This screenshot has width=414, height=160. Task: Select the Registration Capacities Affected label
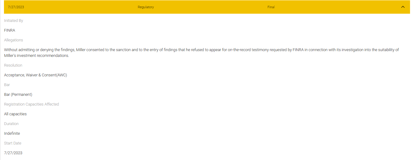[x=31, y=104]
